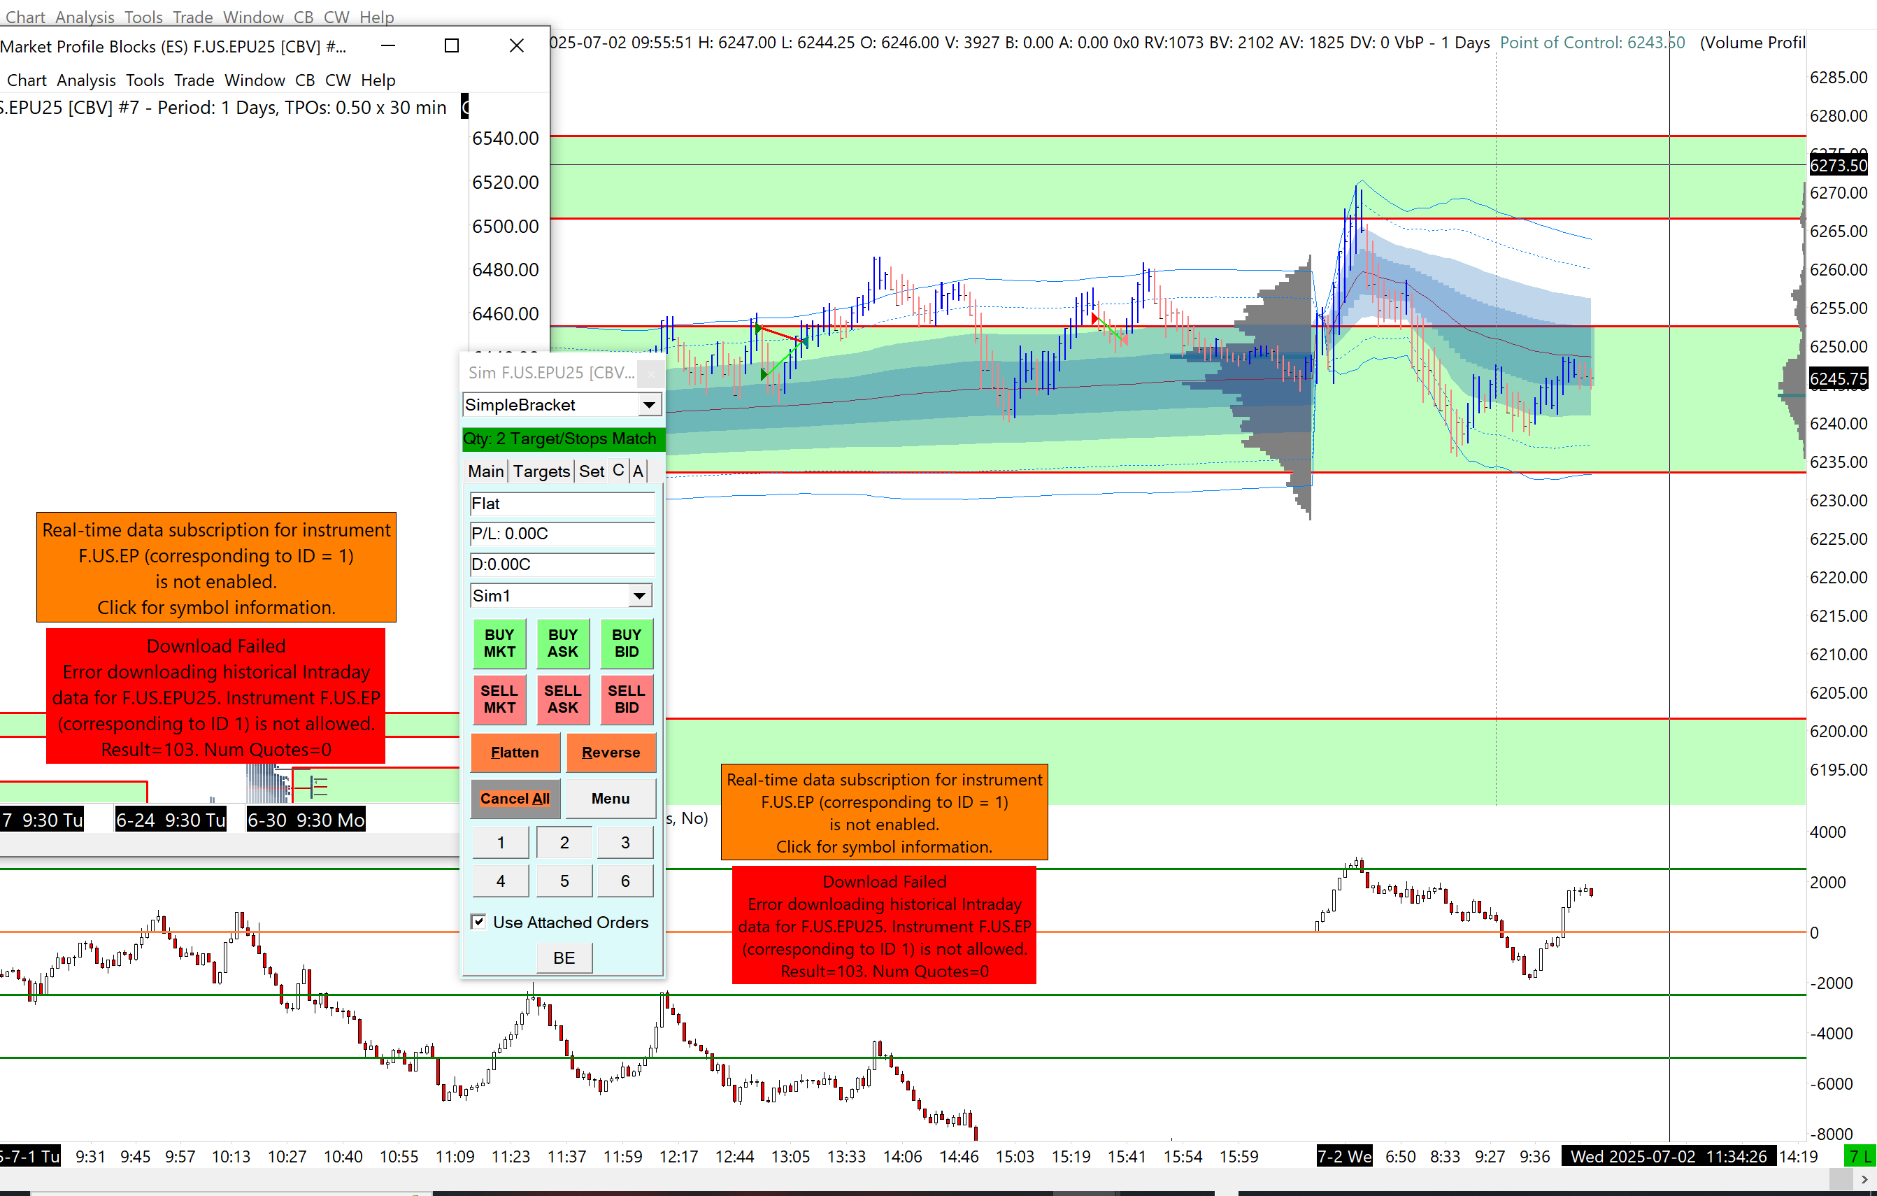Expand the SimpleBracket configuration dropdown
The width and height of the screenshot is (1877, 1196).
[x=648, y=405]
